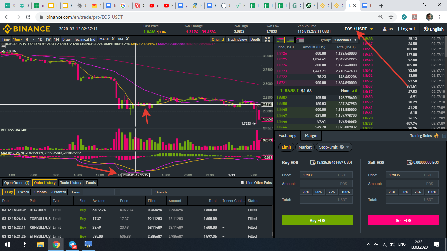Image resolution: width=447 pixels, height=251 pixels.
Task: Expand Stop-limit order type dropdown
Action: 348,147
